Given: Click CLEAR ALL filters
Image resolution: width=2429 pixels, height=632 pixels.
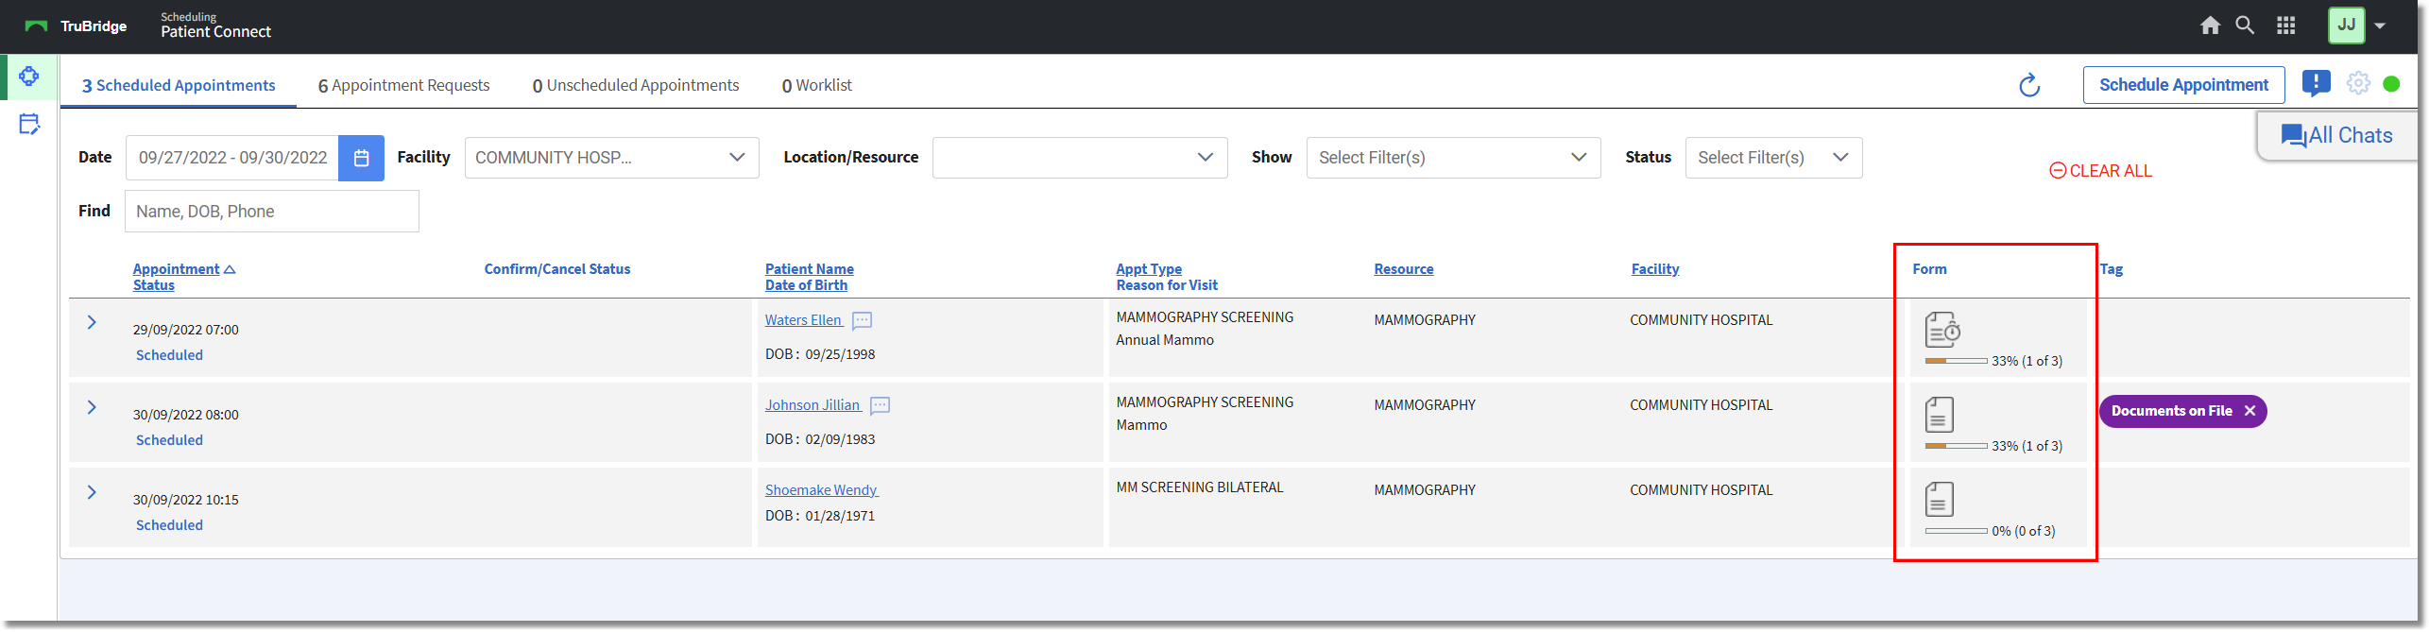Looking at the screenshot, I should (2100, 171).
